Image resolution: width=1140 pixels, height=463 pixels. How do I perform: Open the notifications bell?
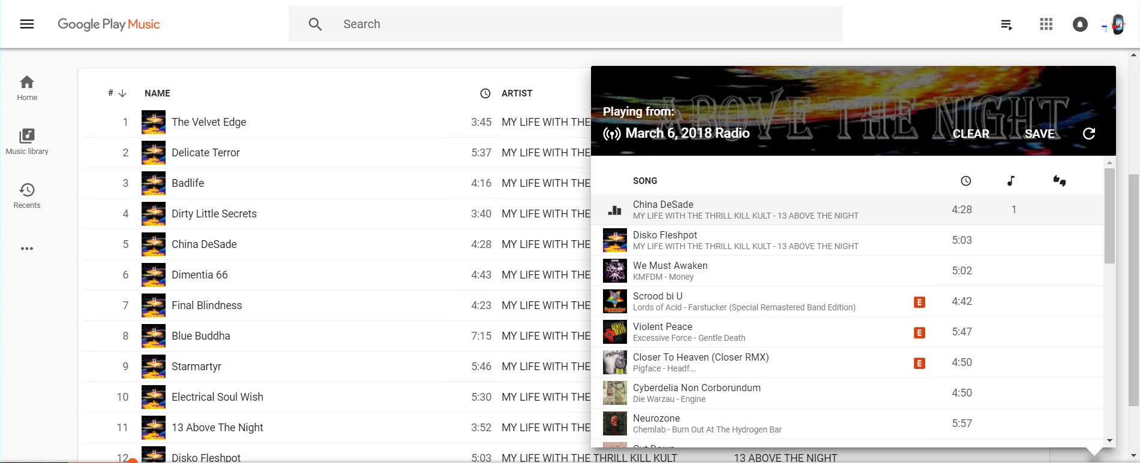(x=1080, y=24)
